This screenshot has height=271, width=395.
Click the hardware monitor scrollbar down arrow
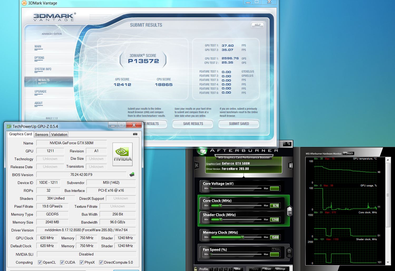pos(388,263)
